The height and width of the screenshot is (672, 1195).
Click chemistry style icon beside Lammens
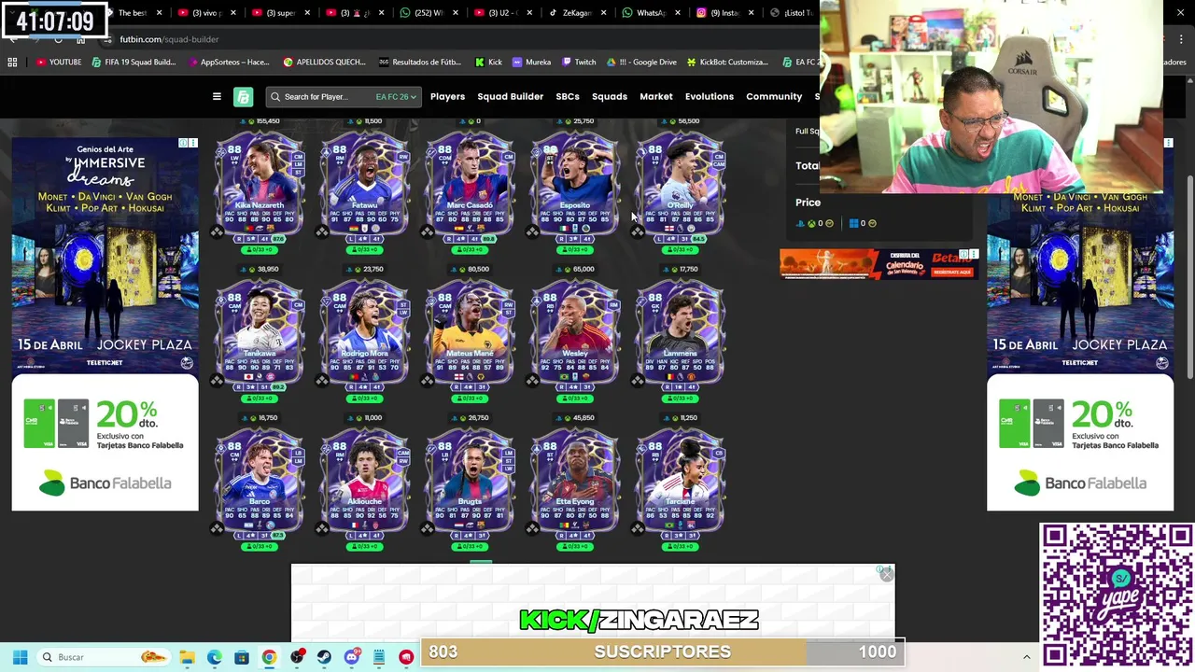coord(638,380)
